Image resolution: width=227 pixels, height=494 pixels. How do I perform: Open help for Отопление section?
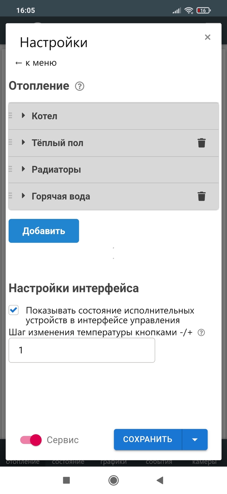pyautogui.click(x=79, y=86)
